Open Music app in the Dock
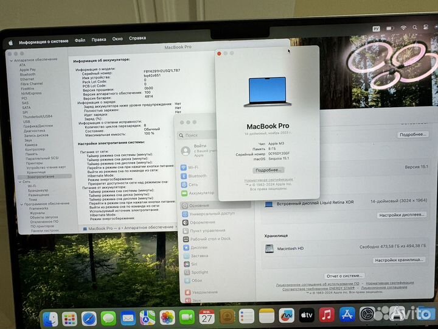Viewport: 438px width, 329px height. (327, 315)
